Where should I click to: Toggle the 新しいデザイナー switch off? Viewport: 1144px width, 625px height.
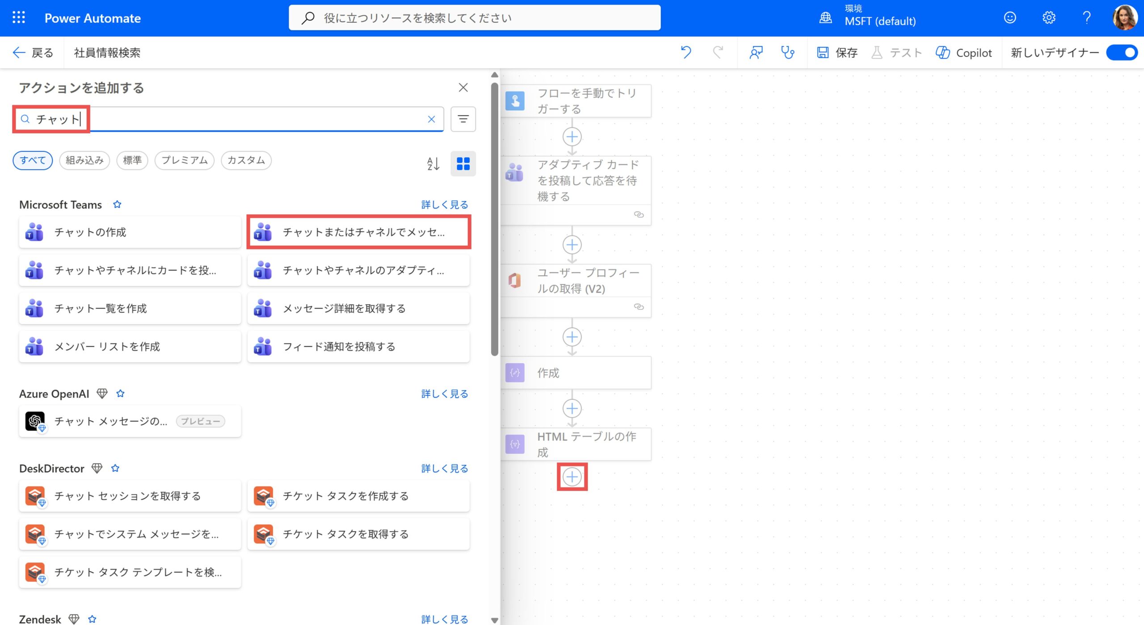coord(1122,52)
